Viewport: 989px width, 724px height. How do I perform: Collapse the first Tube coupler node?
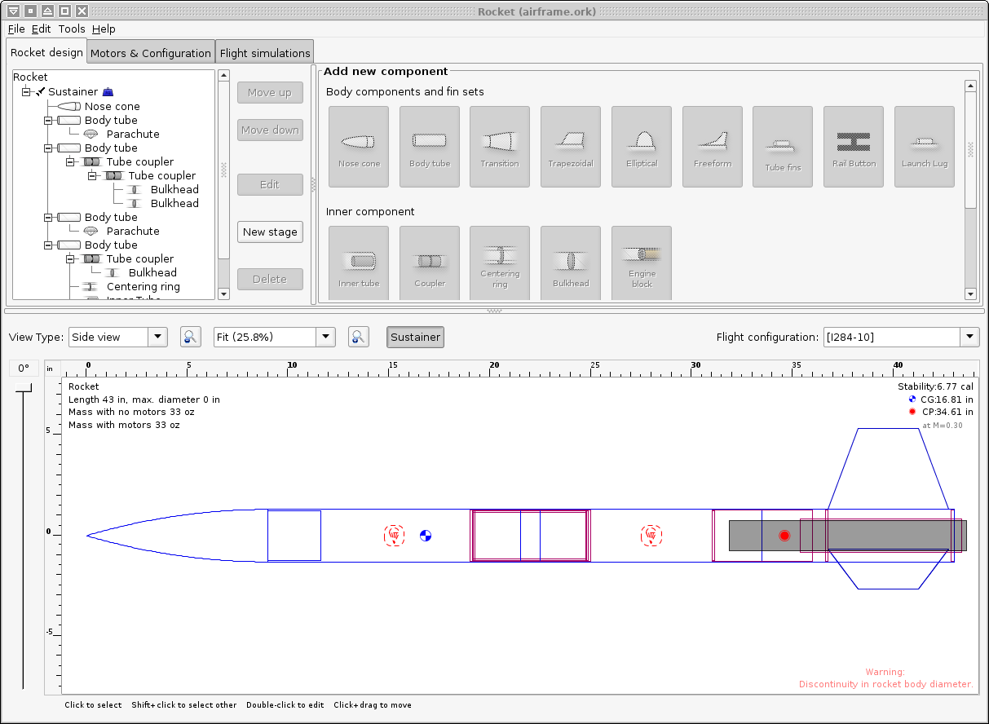[x=70, y=161]
